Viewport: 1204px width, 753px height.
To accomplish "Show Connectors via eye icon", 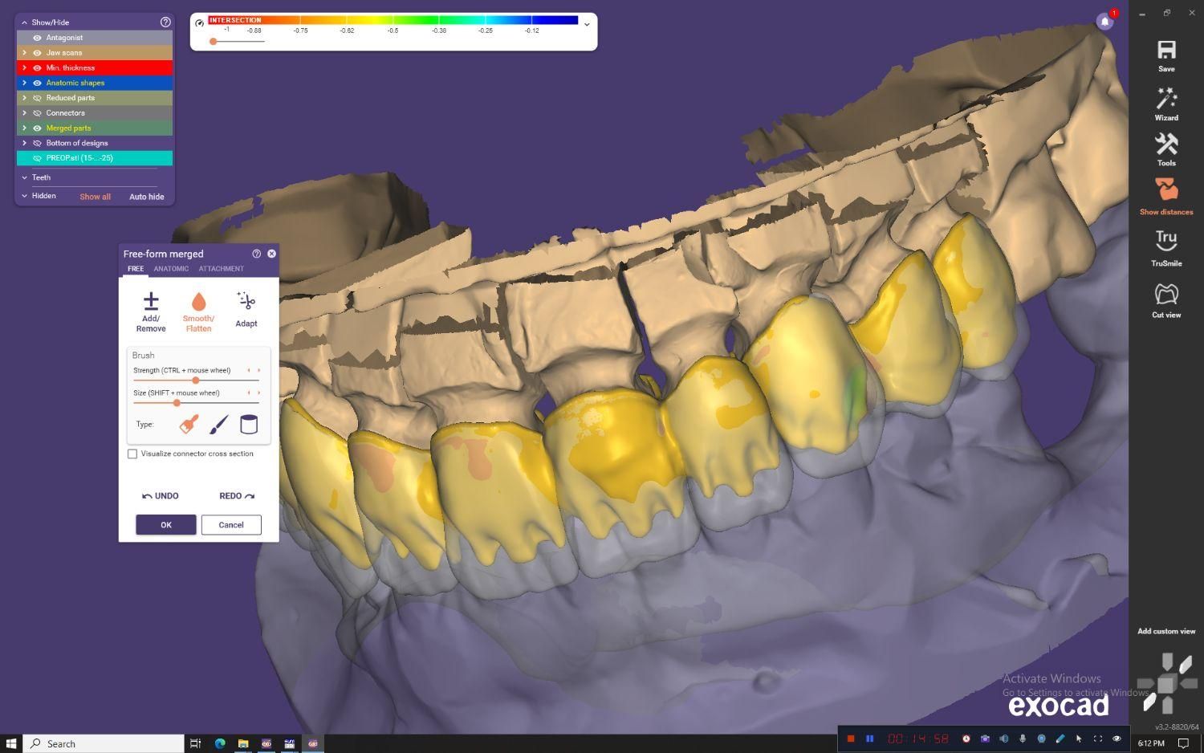I will click(37, 113).
